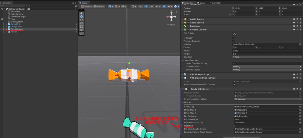Click the Hierarchy search field

(49, 6)
